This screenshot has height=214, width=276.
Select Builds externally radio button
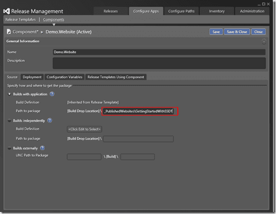point(9,148)
